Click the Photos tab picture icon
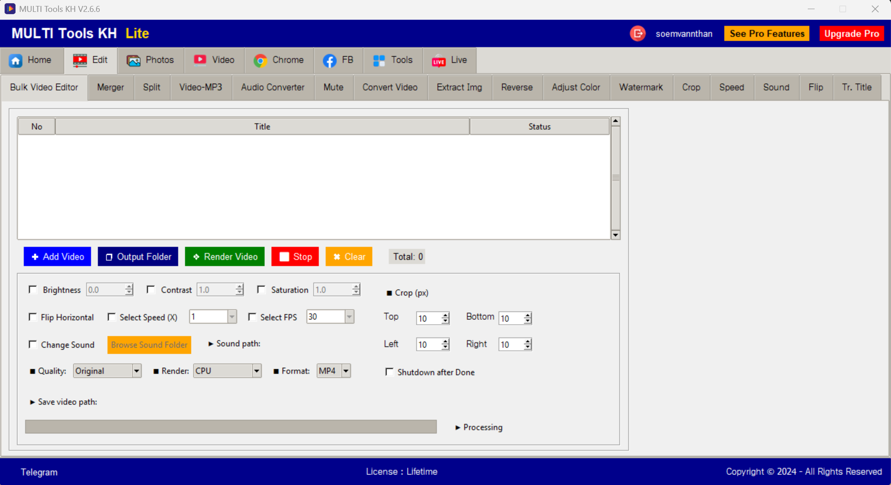The image size is (891, 485). coord(134,60)
